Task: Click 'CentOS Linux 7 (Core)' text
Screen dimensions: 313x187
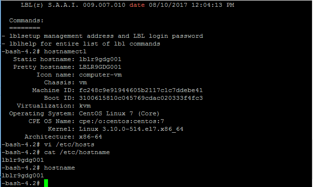Action: pos(119,113)
